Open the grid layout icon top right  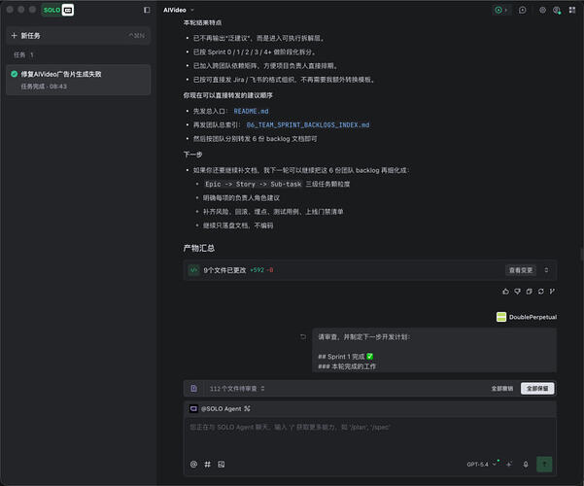(x=572, y=10)
